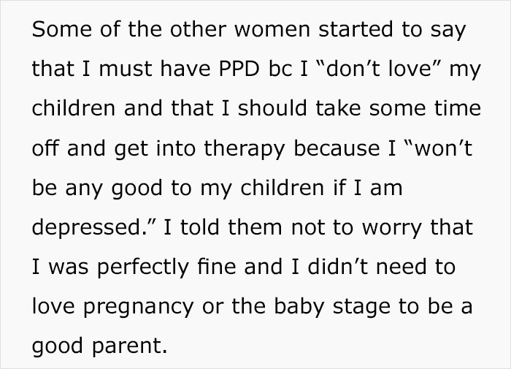Click the word "because"

pyautogui.click(x=337, y=148)
